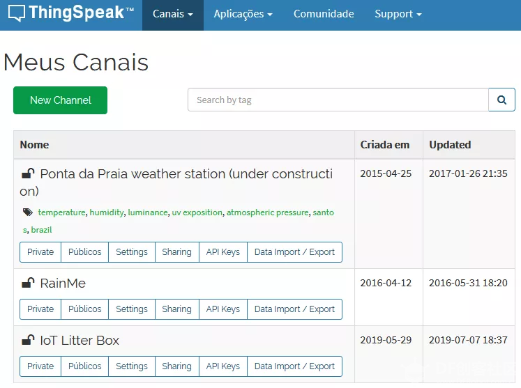521x388 pixels.
Task: Click the unlock icon beside RainMe
Action: [28, 283]
